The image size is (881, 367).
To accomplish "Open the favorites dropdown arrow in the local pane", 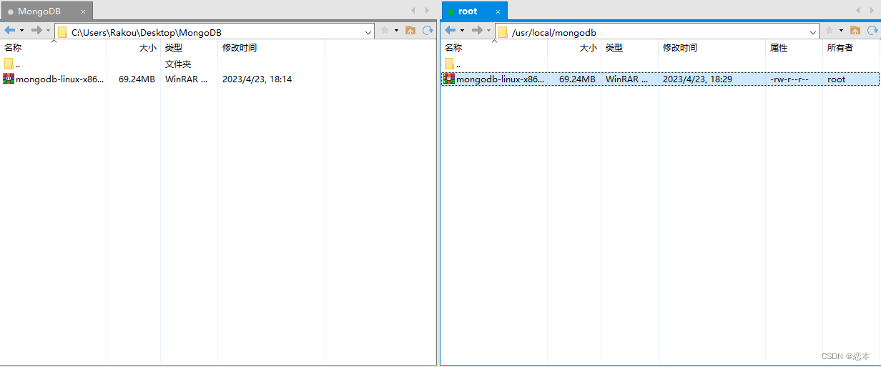I will coord(396,30).
